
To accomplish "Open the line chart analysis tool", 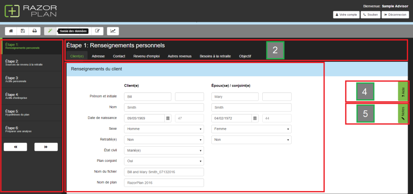I will [113, 31].
